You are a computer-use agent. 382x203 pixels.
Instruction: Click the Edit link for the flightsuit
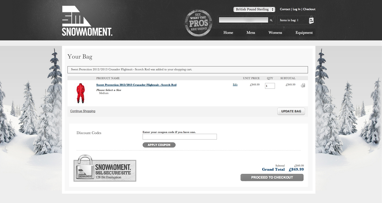[235, 85]
